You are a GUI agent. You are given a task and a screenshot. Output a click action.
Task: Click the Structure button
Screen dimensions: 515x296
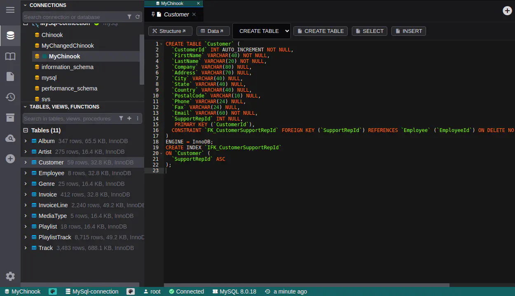(x=170, y=31)
